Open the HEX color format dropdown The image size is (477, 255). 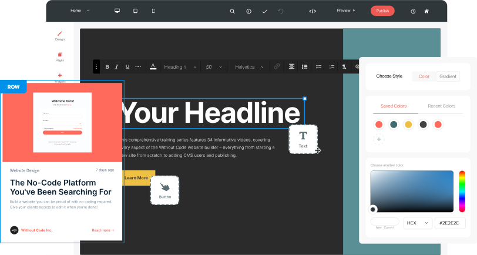[x=417, y=223]
